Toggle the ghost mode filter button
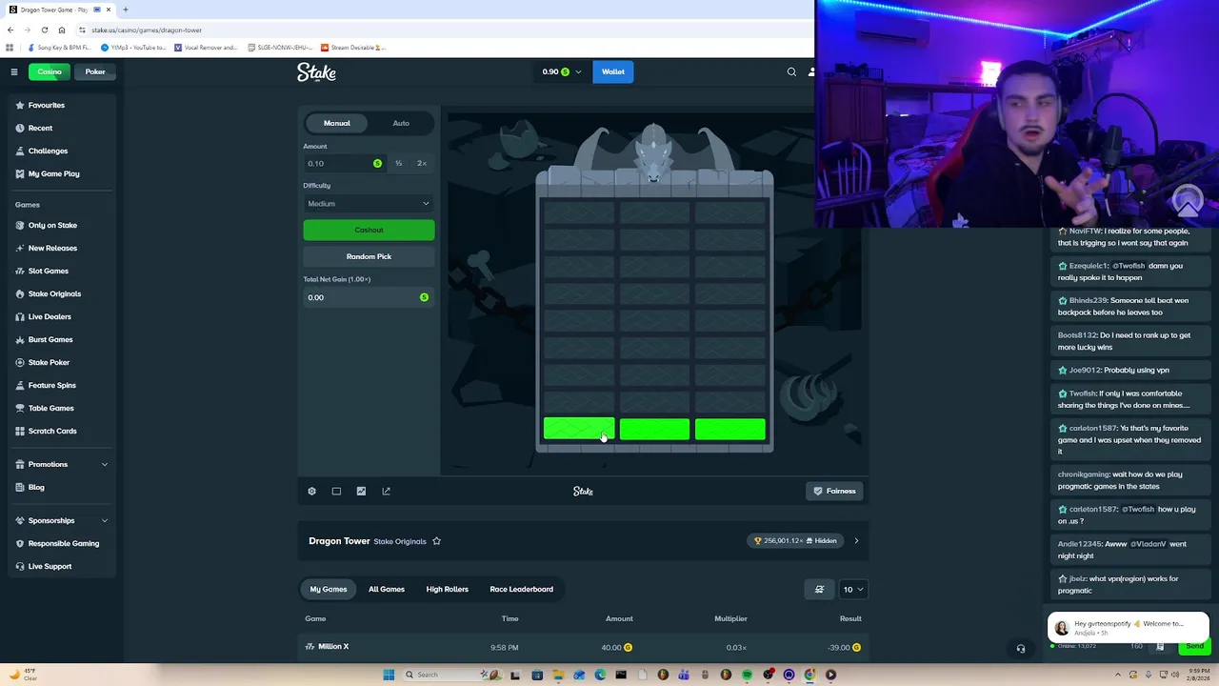1219x686 pixels. coord(819,589)
